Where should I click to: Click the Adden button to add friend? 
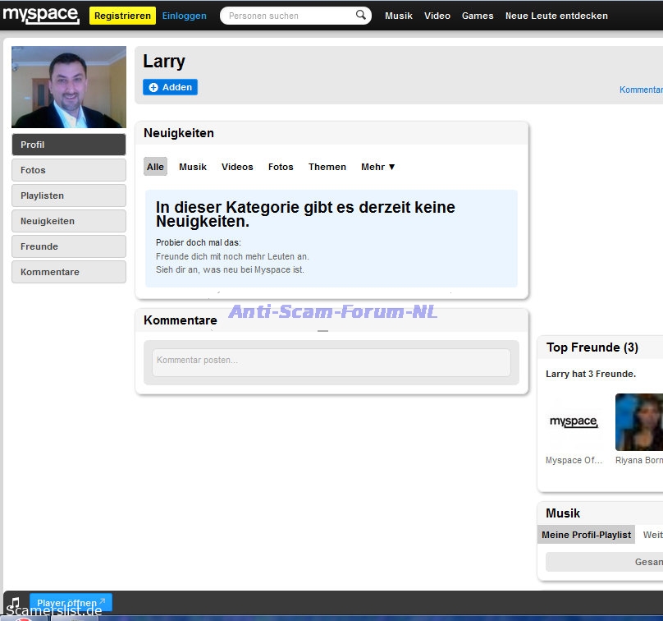pyautogui.click(x=170, y=87)
